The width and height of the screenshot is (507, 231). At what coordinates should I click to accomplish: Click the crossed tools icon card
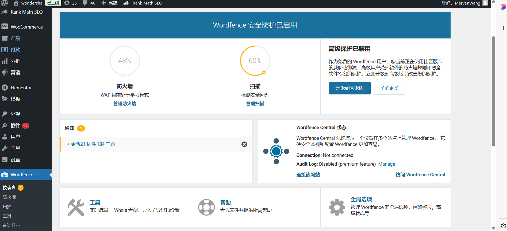click(x=76, y=207)
